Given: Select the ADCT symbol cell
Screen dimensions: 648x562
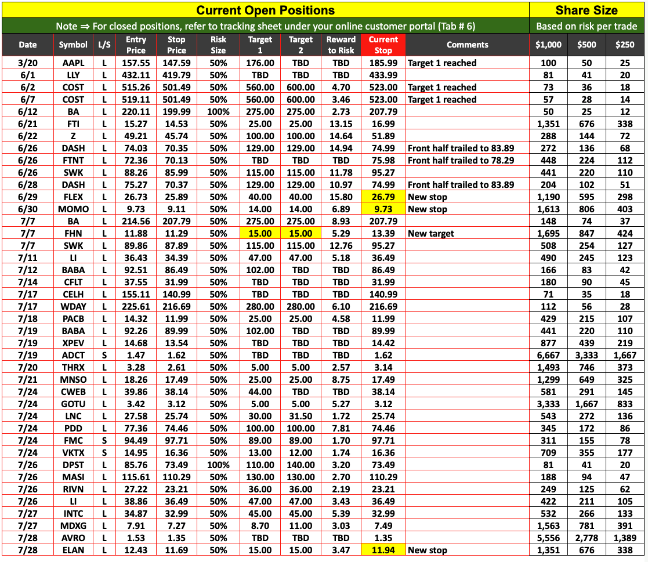Looking at the screenshot, I should click(73, 355).
